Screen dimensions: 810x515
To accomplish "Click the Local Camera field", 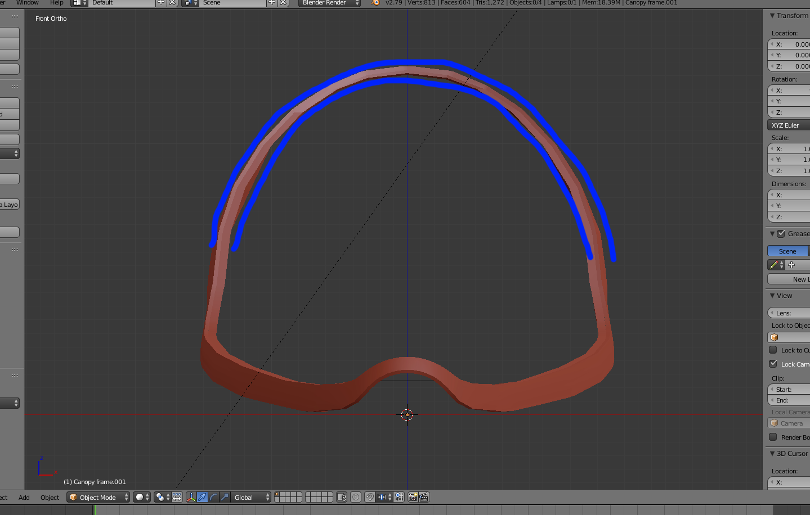I will 789,423.
